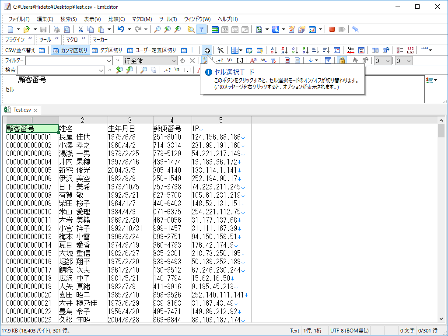
Task: Click the printer icon on the toolbar
Action: [57, 29]
